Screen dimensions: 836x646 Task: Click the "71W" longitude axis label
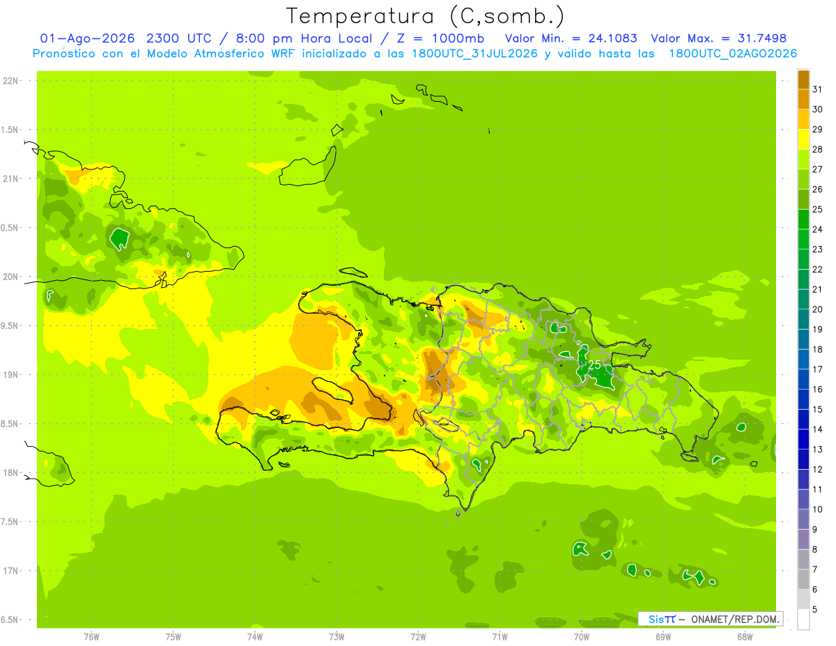click(500, 637)
